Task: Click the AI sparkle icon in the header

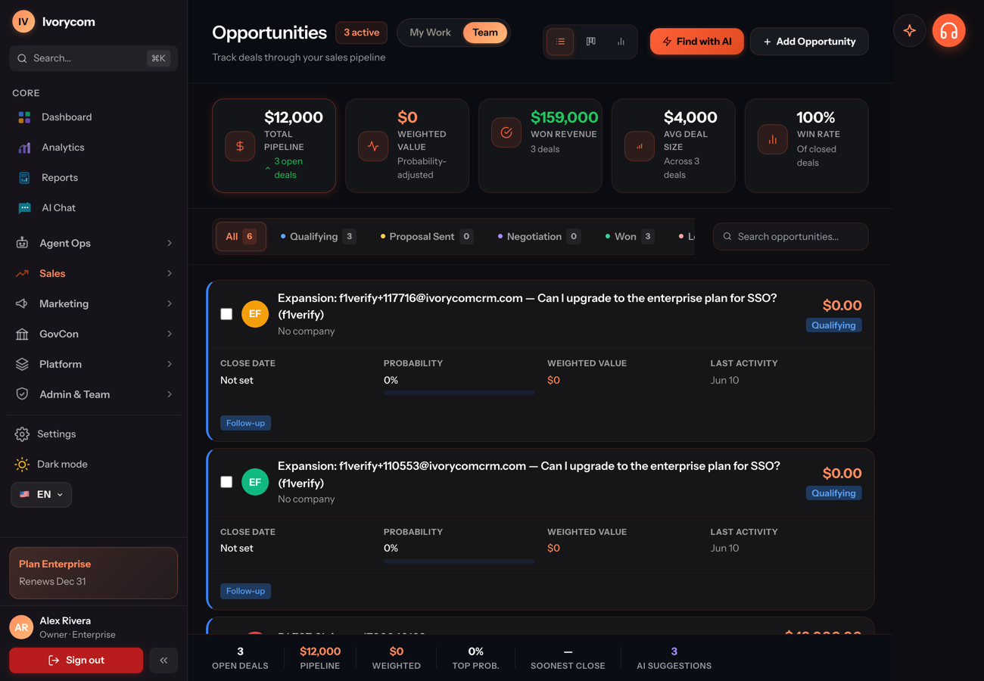Action: (x=910, y=31)
